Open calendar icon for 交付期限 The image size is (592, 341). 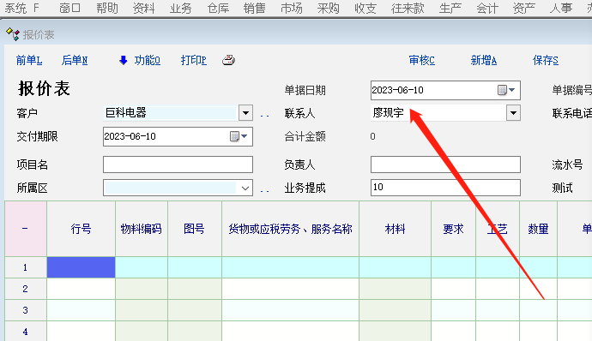239,136
